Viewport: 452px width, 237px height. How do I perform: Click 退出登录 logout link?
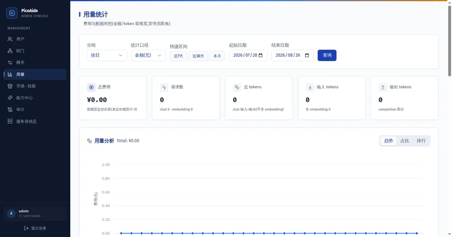click(35, 228)
